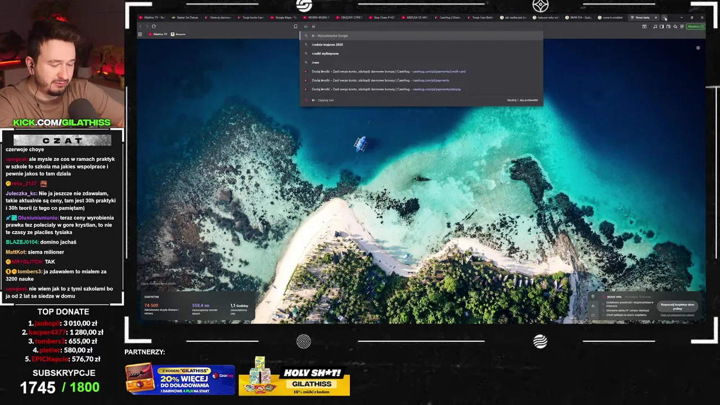720x405 pixels.
Task: Click top donor name jankoplj
Action: point(47,323)
